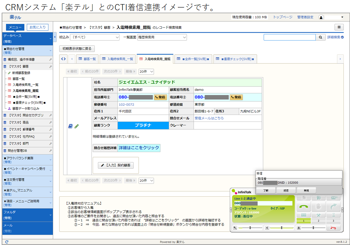This screenshot has width=350, height=245.
Task: Switch to line 2 on the softphone
Action: (318, 221)
